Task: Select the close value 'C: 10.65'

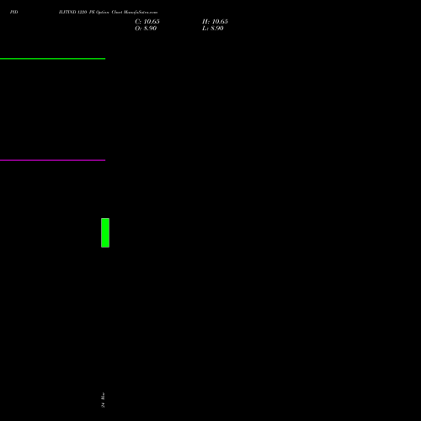Action: (x=147, y=22)
